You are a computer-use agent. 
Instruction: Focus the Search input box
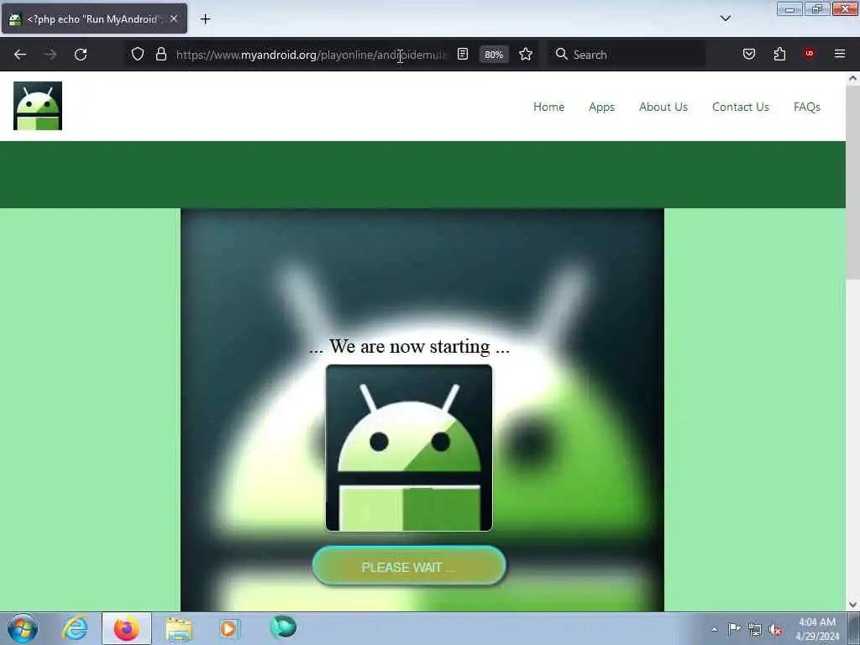pos(627,55)
